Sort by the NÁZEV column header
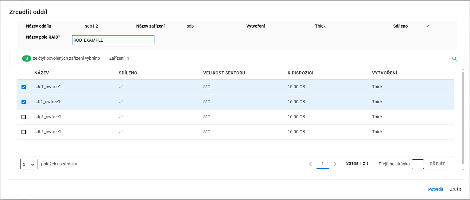 point(41,73)
